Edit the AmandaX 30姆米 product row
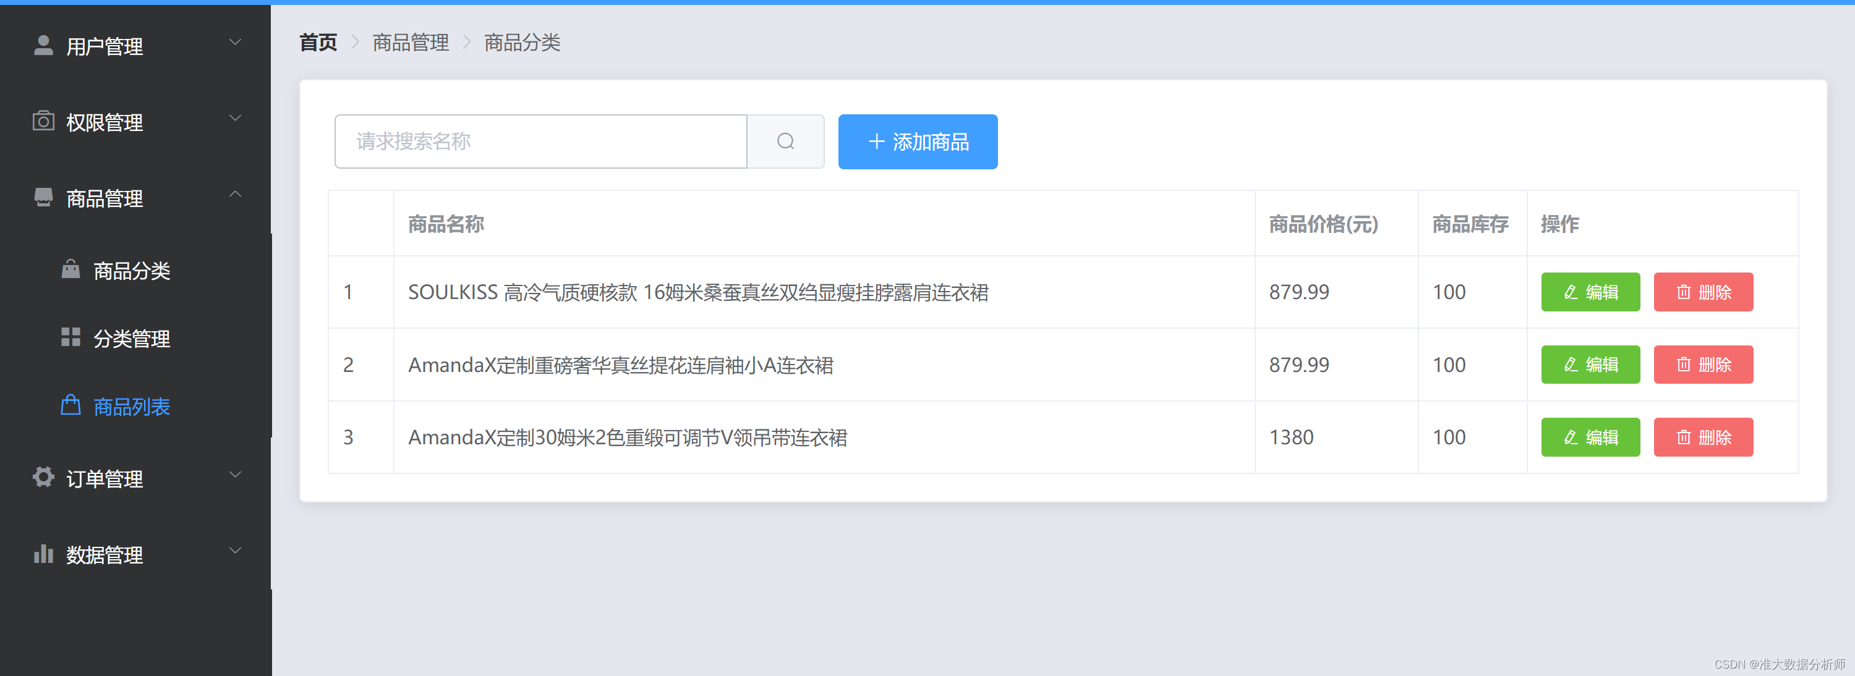 pyautogui.click(x=1590, y=437)
